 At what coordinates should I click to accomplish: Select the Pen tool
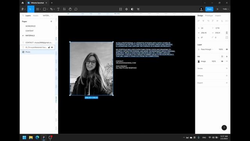pyautogui.click(x=51, y=9)
